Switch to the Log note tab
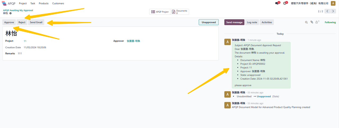Viewport: 339px width, 128px height. click(252, 22)
